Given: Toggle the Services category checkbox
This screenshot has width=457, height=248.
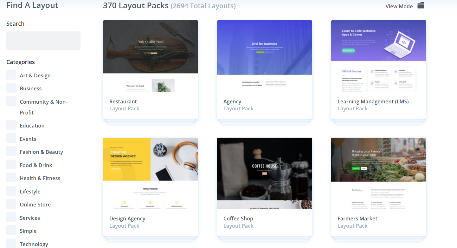Looking at the screenshot, I should click(x=11, y=218).
